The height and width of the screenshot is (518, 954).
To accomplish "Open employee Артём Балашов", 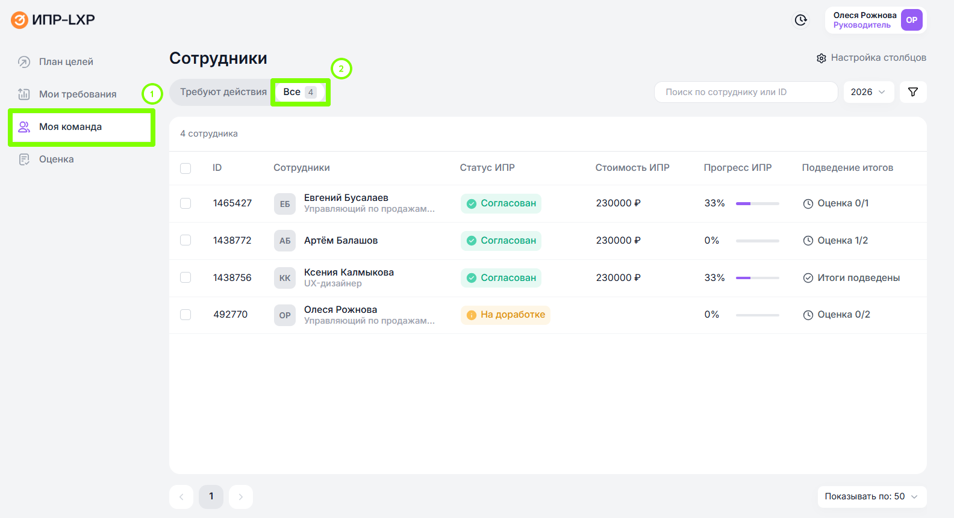I will coord(340,241).
